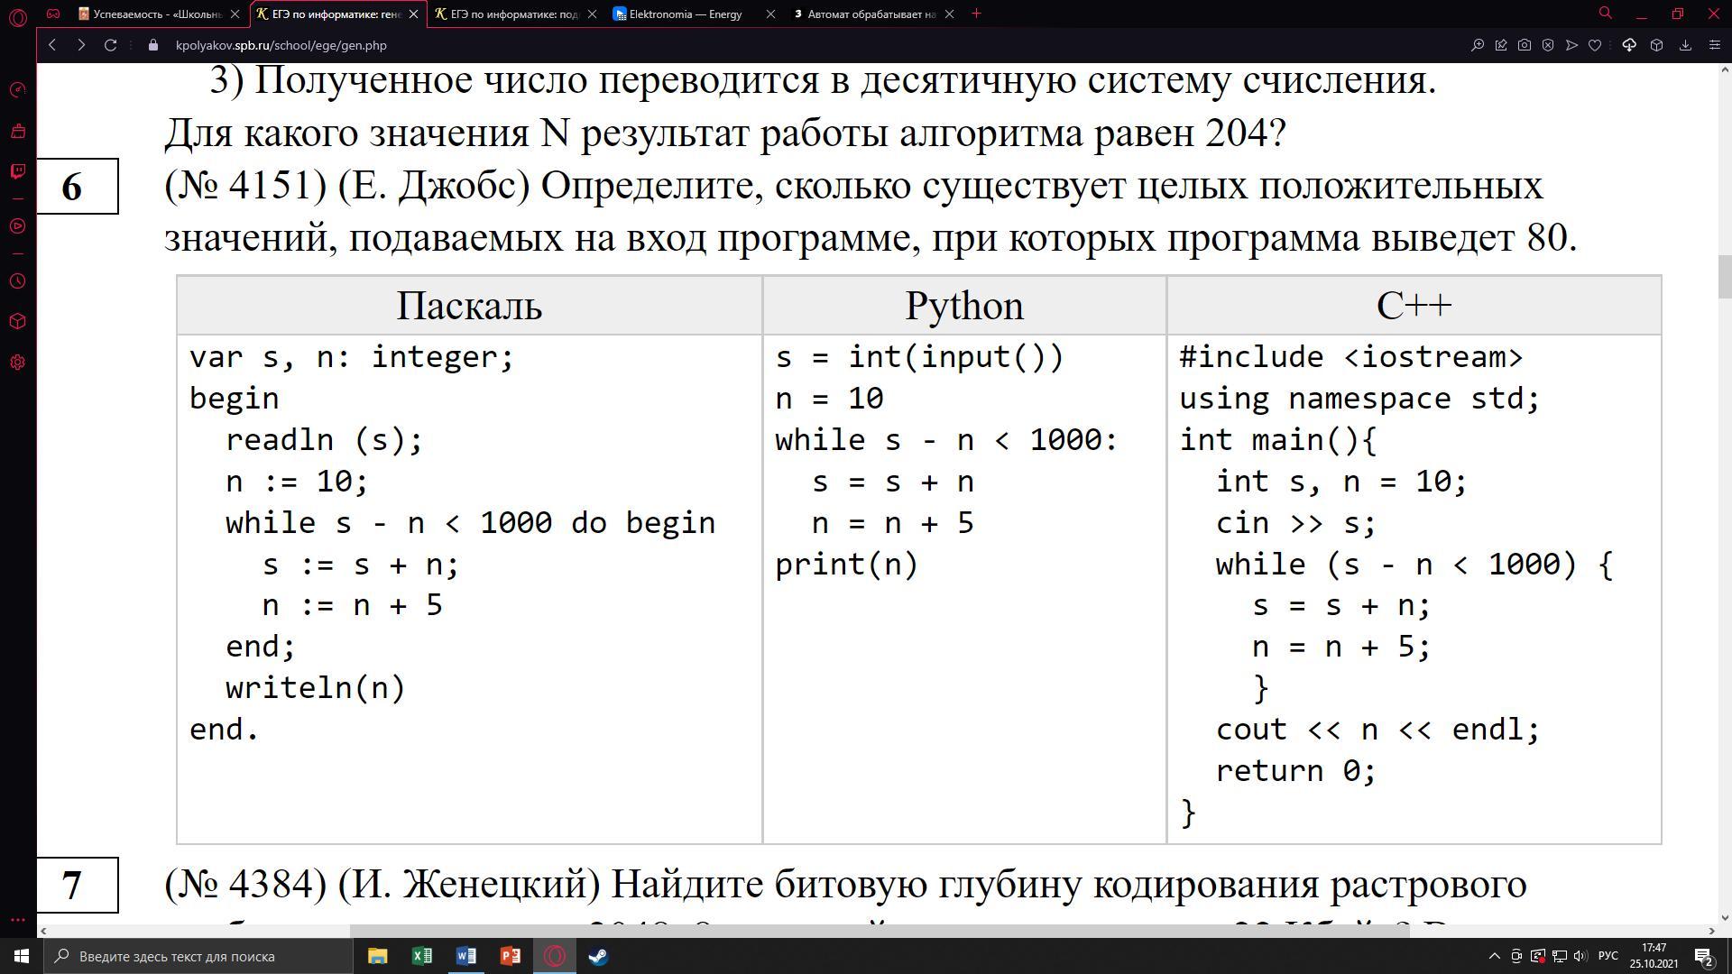
Task: Click the ad blocker shield icon
Action: 1548,45
